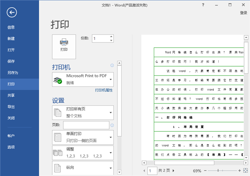Open the Microsoft Print to PDF printer dropdown
Image resolution: width=250 pixels, height=176 pixels.
click(x=83, y=80)
